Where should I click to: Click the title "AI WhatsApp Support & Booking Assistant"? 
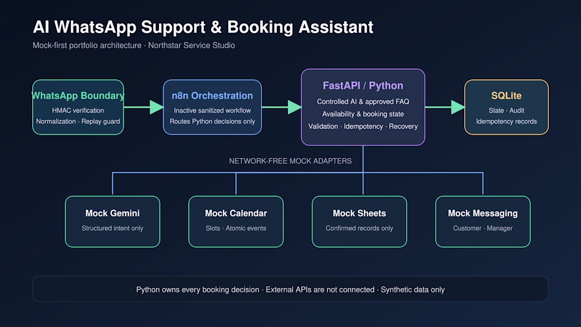pyautogui.click(x=203, y=27)
